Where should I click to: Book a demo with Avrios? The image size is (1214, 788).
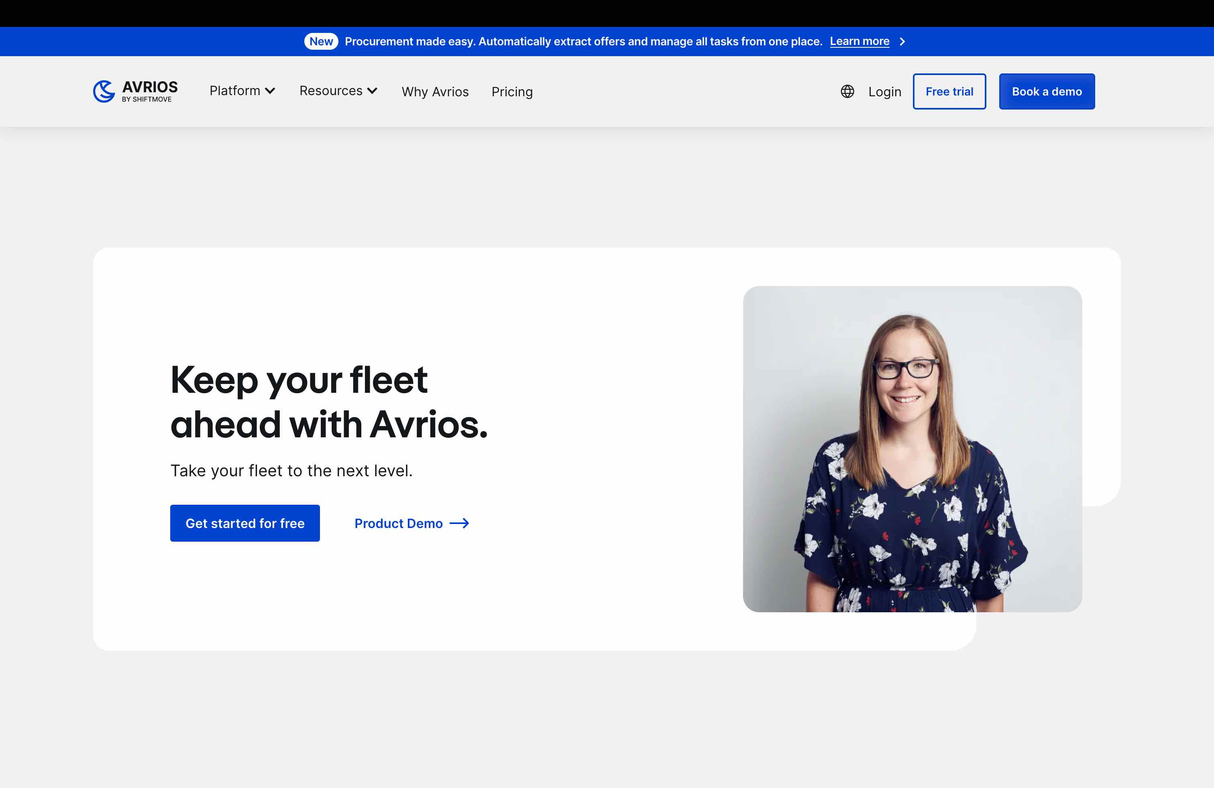tap(1047, 91)
